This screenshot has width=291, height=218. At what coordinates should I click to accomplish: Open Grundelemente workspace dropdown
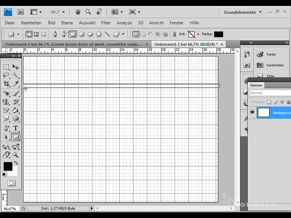pyautogui.click(x=242, y=12)
